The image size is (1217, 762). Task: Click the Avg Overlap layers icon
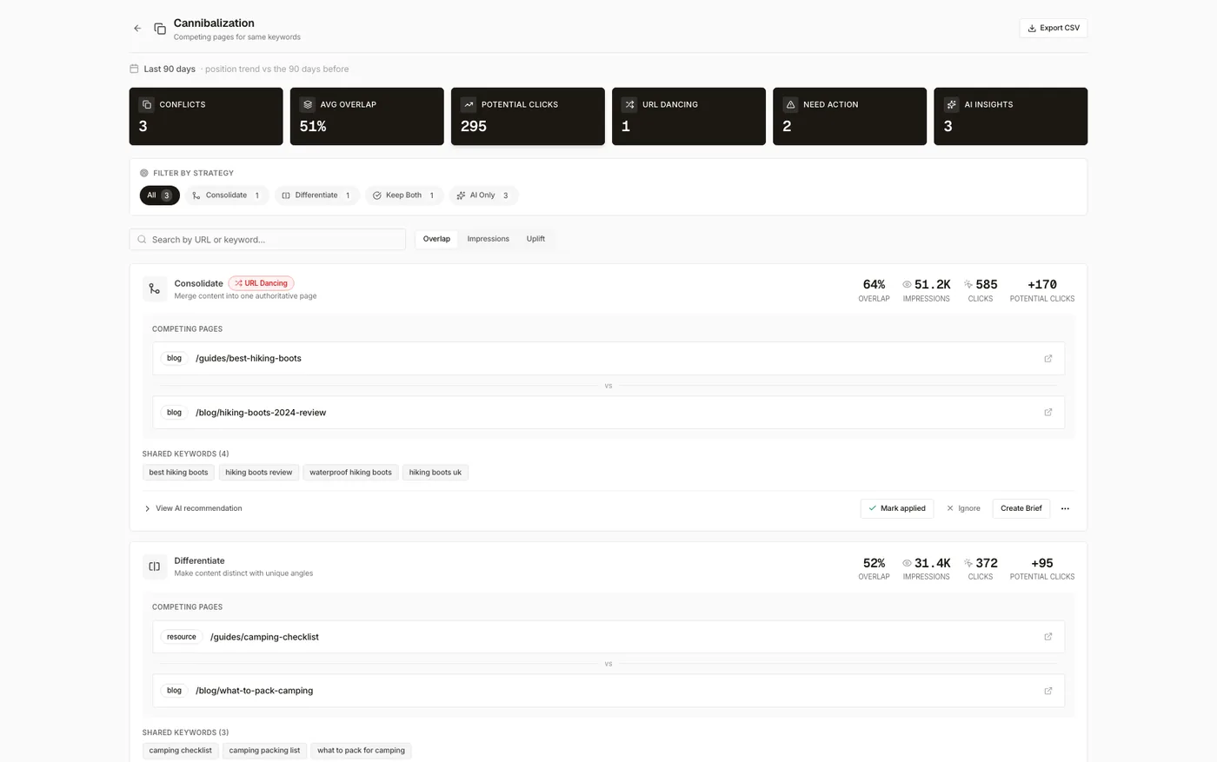(x=307, y=104)
